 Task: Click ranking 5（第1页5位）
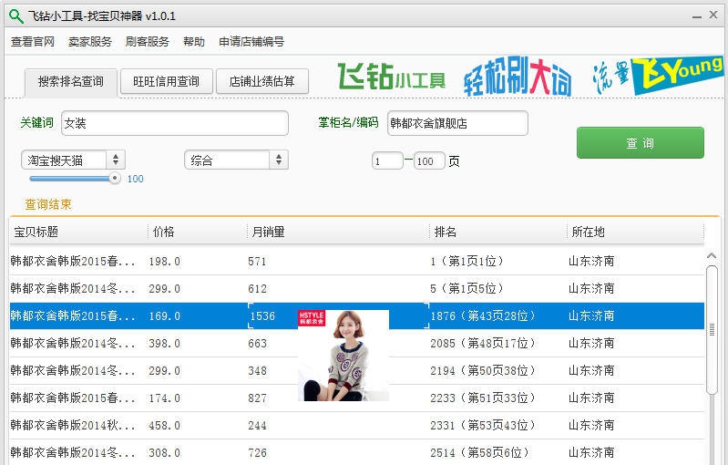[x=467, y=288]
